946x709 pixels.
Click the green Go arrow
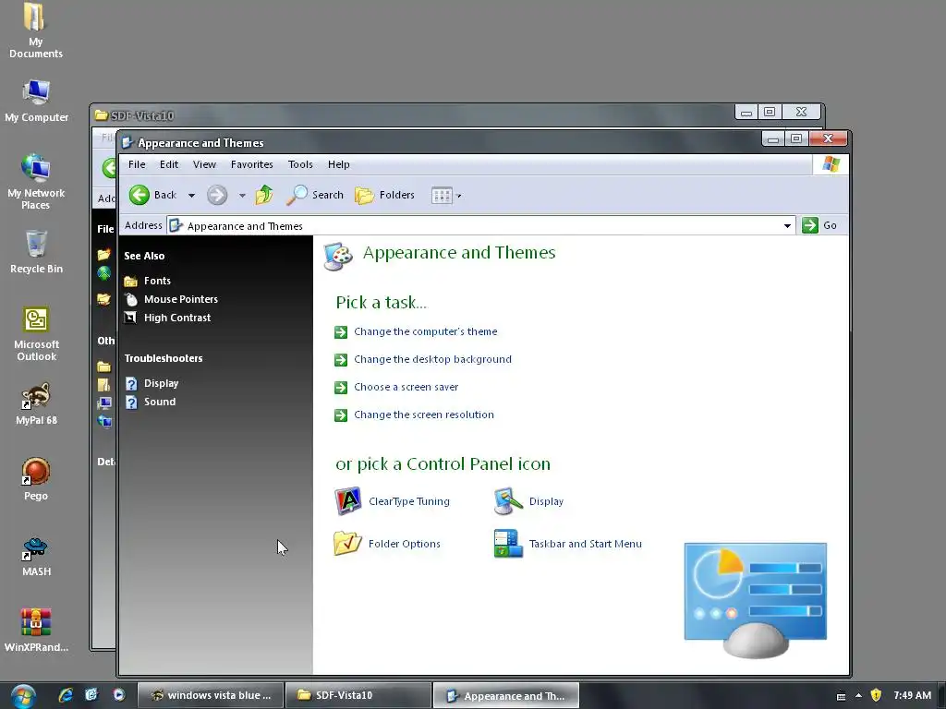click(810, 225)
